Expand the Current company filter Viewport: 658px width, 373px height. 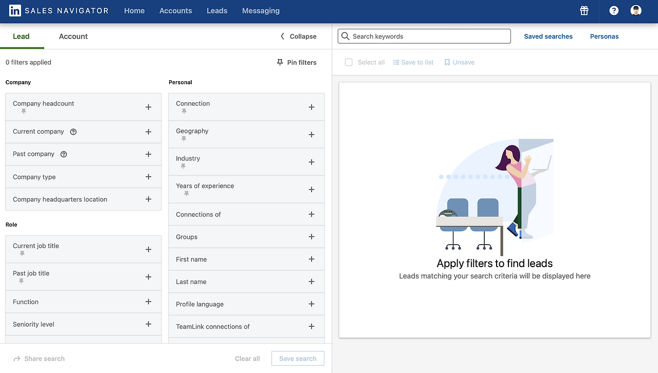[149, 132]
